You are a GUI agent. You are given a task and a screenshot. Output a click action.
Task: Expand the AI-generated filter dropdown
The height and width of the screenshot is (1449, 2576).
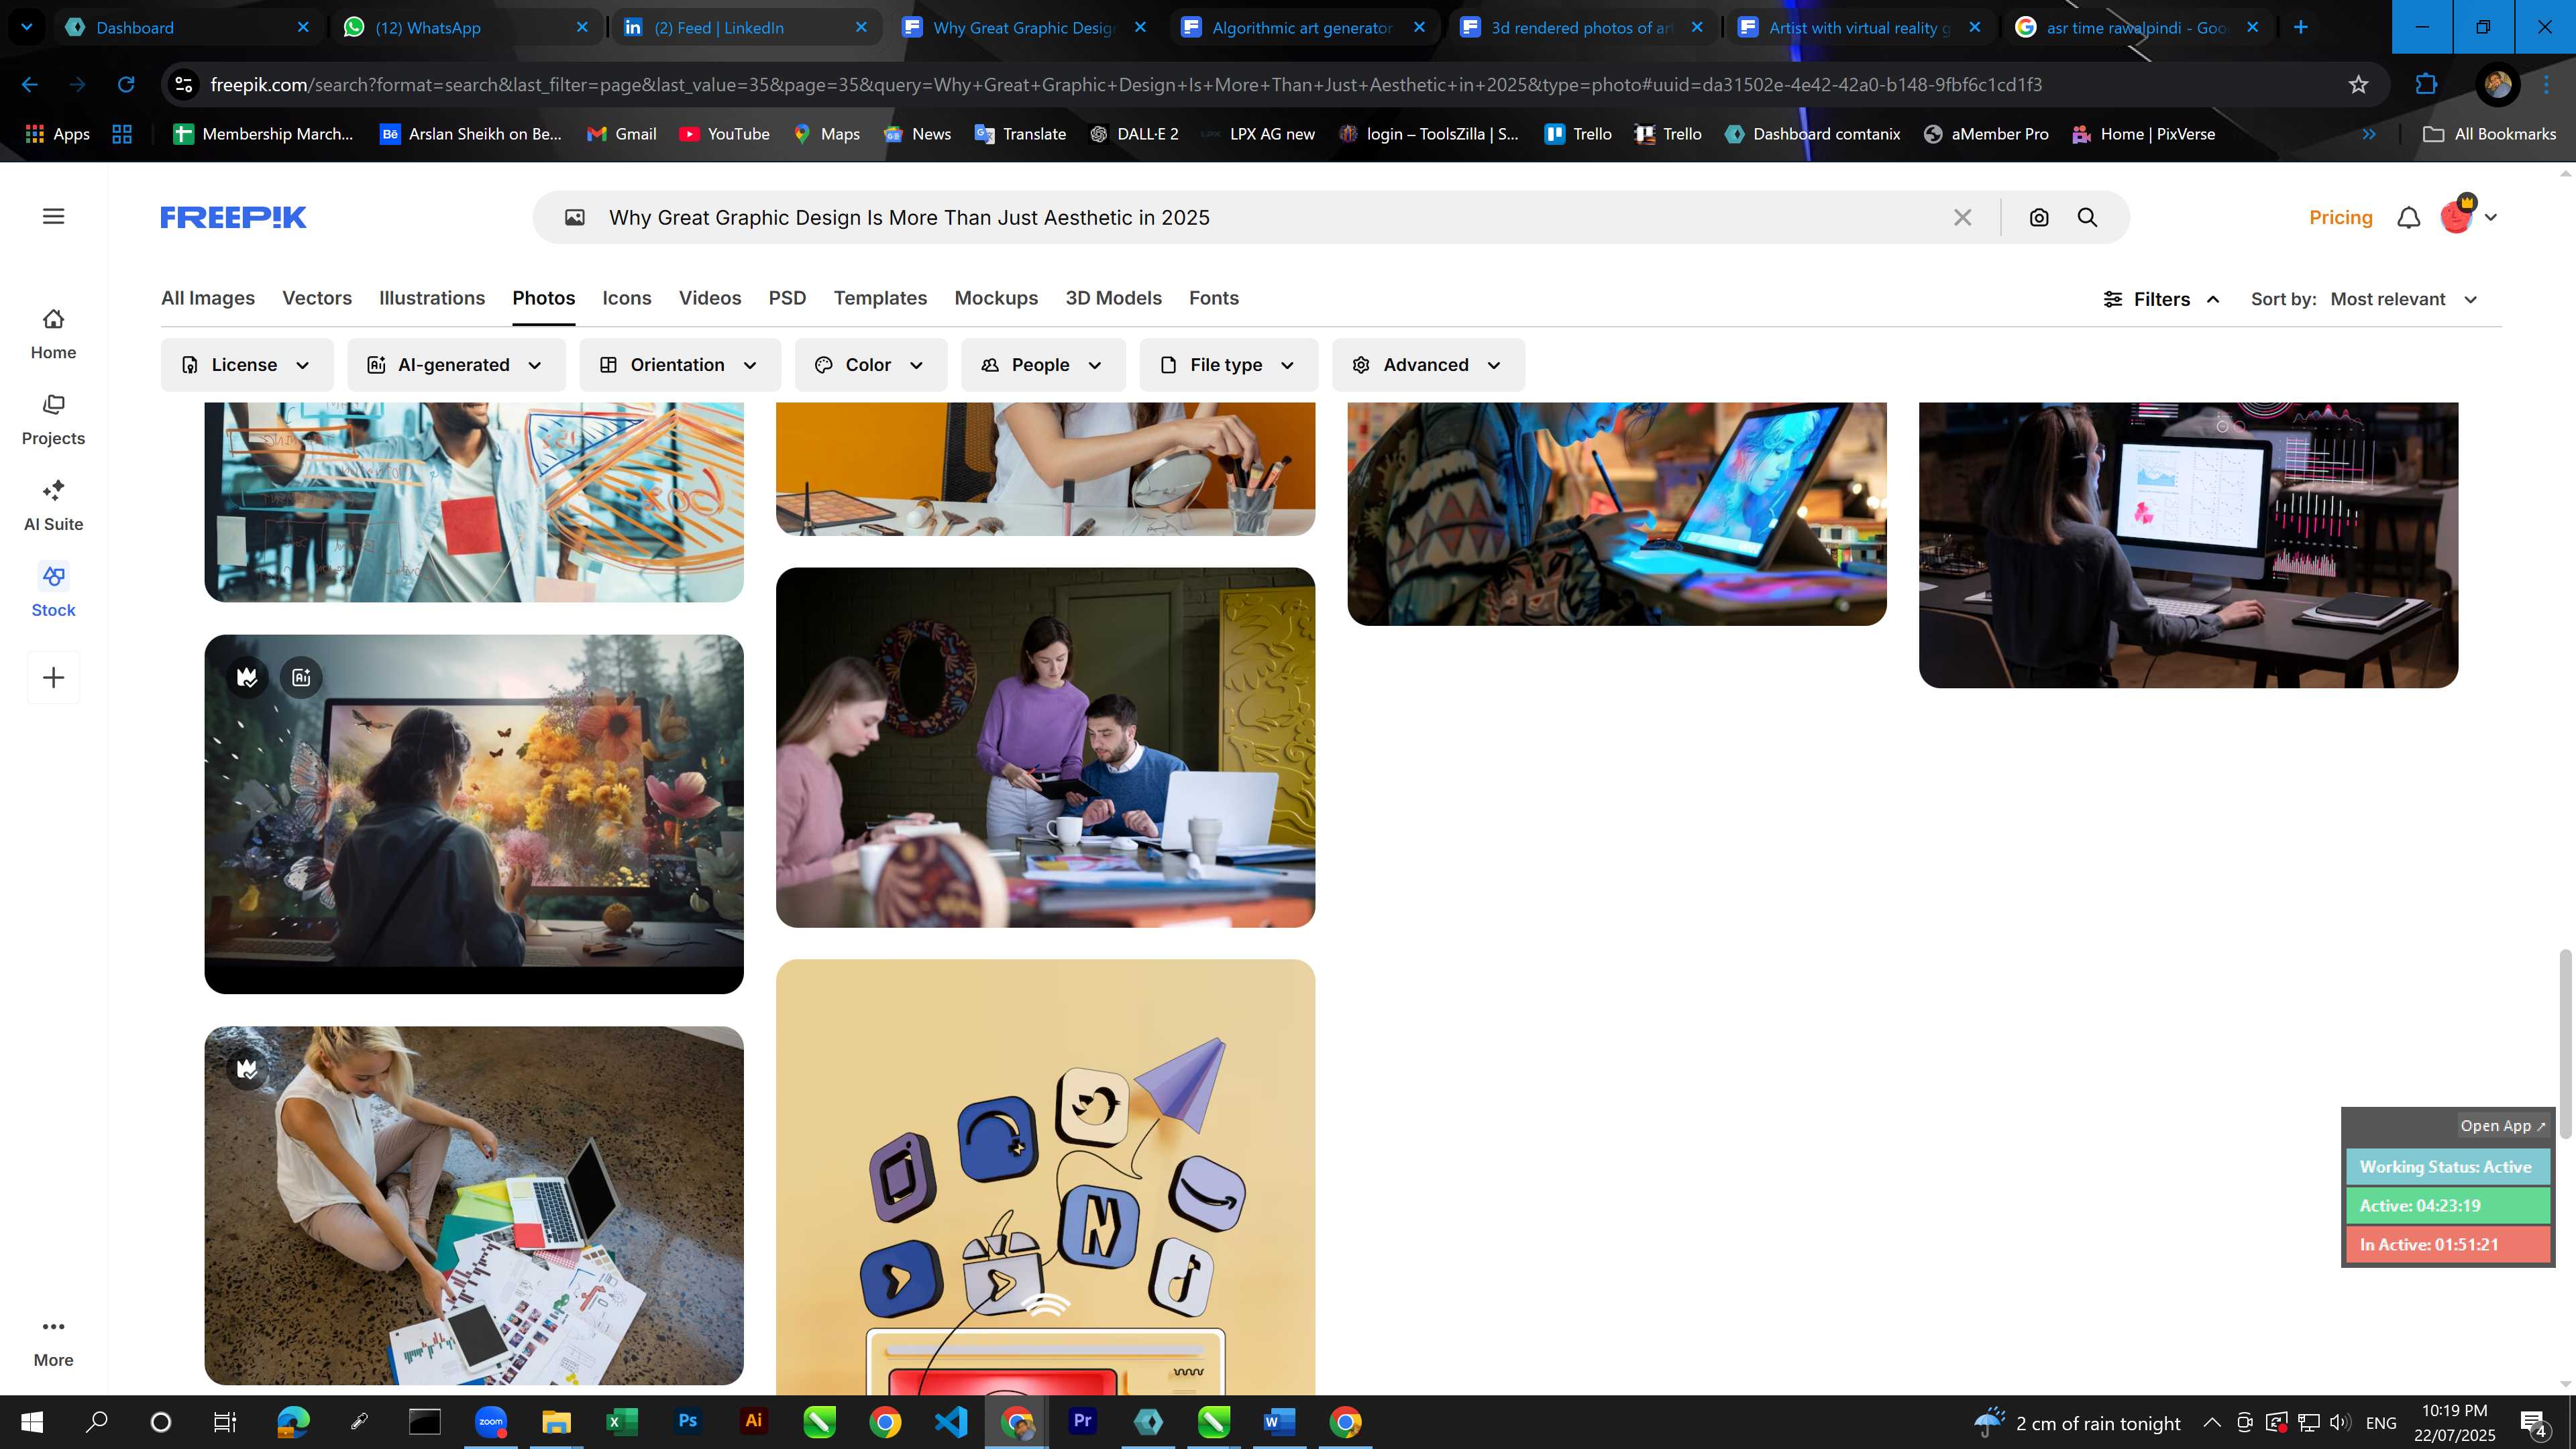coord(456,365)
